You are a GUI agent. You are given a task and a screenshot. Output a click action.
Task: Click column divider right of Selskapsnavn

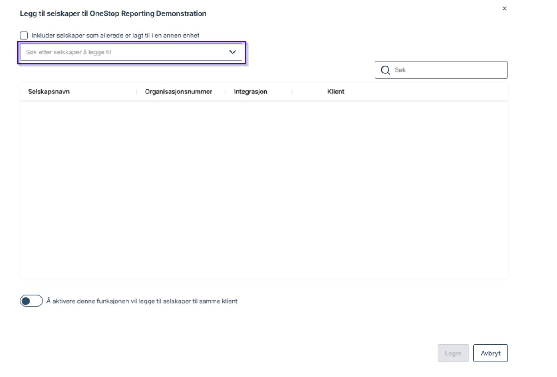pyautogui.click(x=136, y=92)
